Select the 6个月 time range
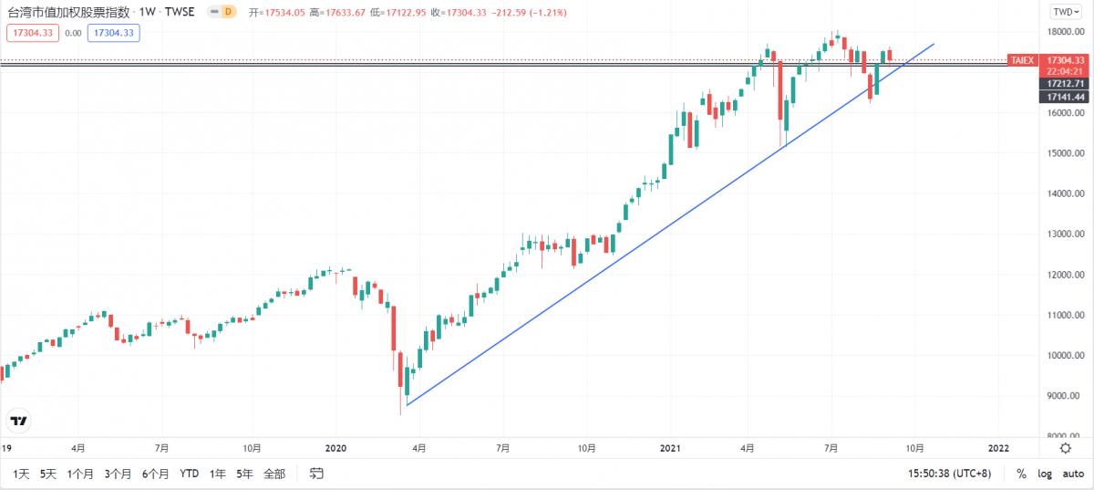The image size is (1094, 490). coord(155,474)
